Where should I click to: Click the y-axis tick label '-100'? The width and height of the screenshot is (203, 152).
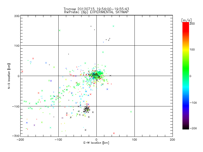(16, 106)
